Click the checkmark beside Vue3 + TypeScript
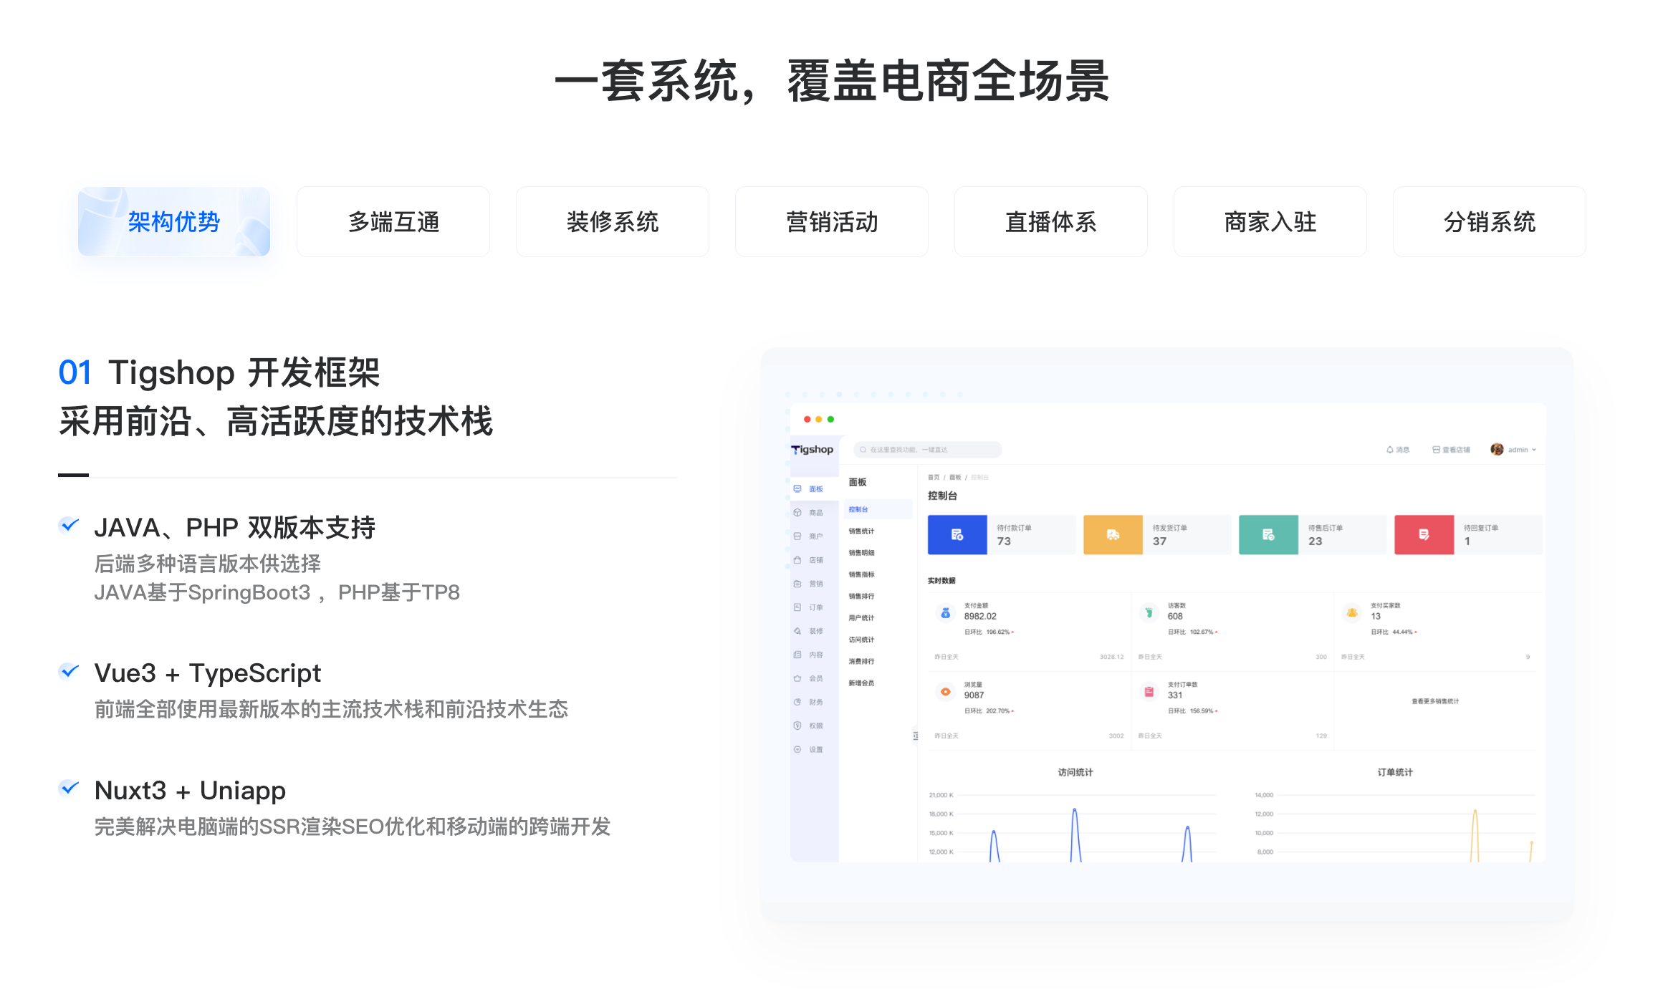 69,671
